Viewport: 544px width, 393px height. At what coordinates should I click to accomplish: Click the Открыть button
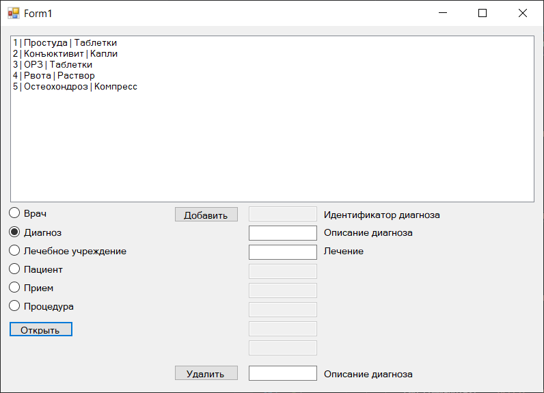[x=41, y=329]
